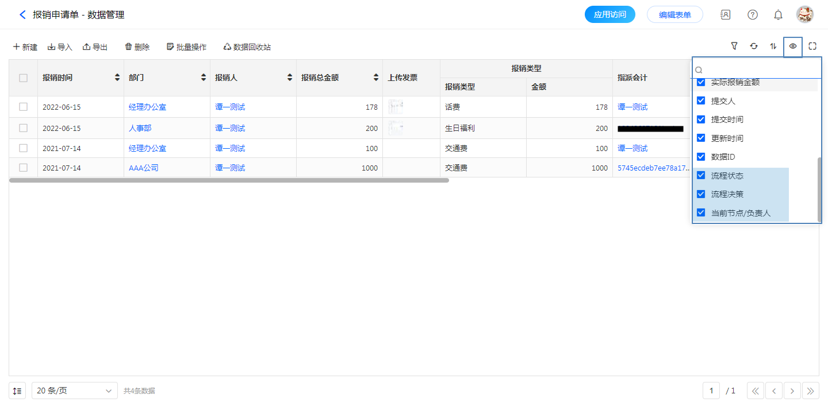Toggle the 流程状态 column checkbox
Screen dimensions: 828x402
[701, 176]
